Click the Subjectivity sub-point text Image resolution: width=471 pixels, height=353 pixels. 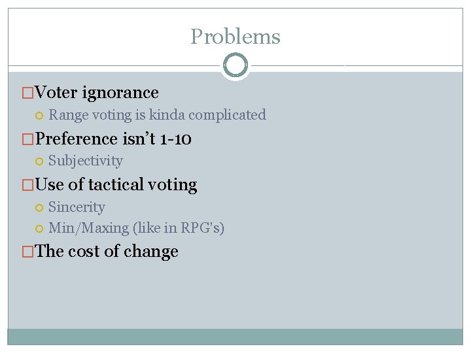(x=85, y=161)
